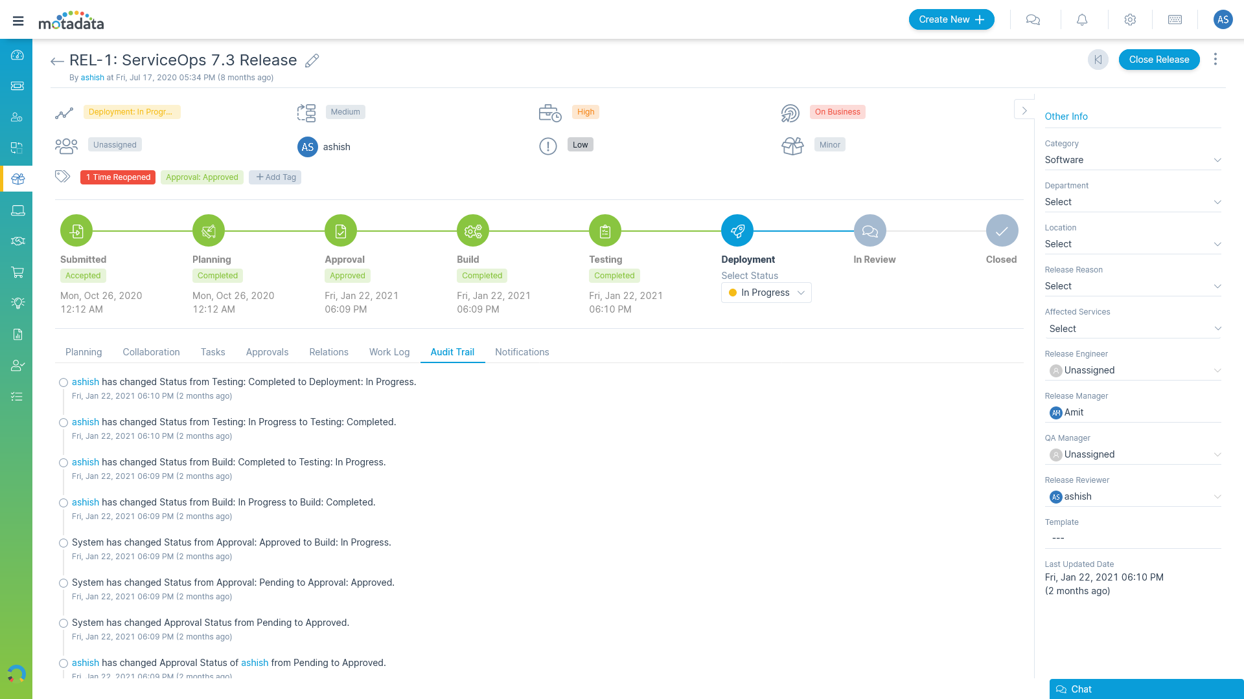Open user approvals icon in sidebar

(x=17, y=366)
